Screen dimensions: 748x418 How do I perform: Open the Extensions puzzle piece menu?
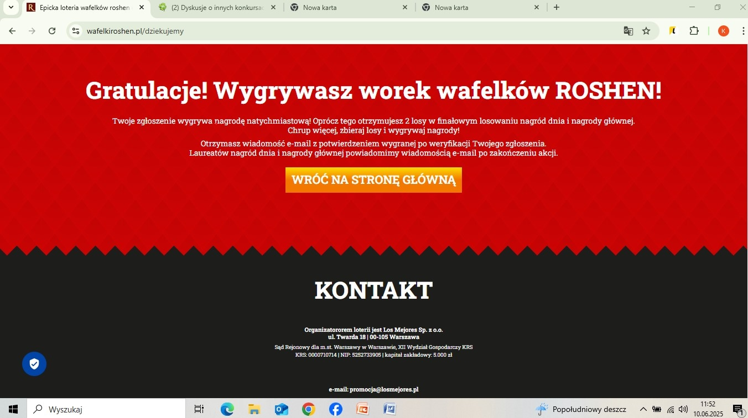(694, 31)
